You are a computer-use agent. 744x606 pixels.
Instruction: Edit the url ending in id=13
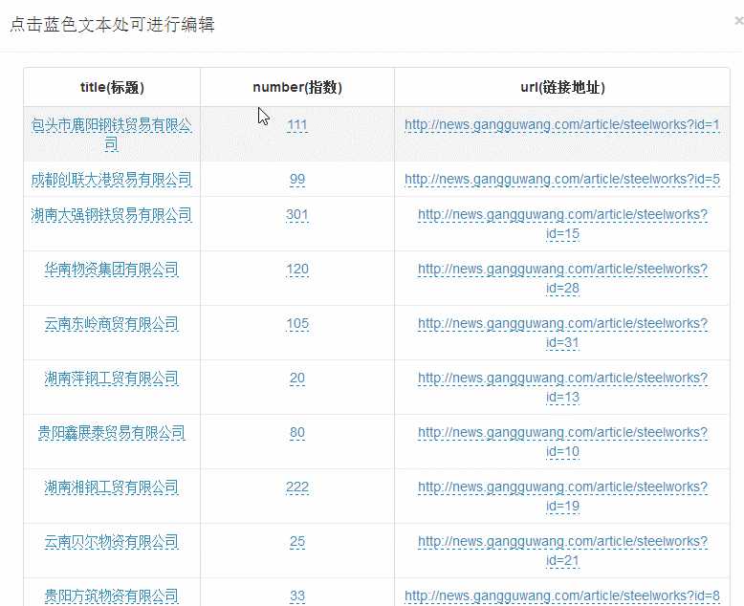562,387
